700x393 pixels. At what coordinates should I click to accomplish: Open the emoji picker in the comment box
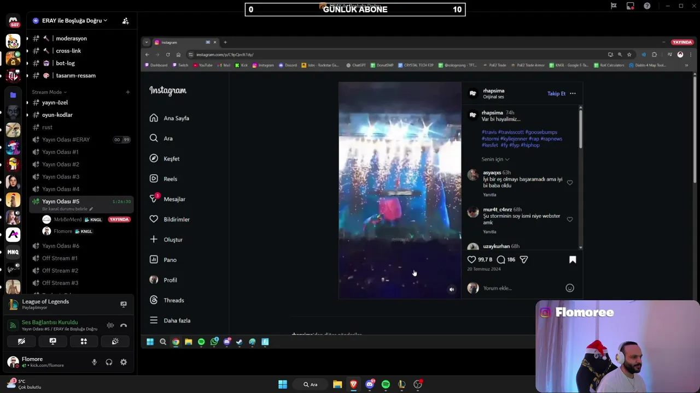[570, 288]
